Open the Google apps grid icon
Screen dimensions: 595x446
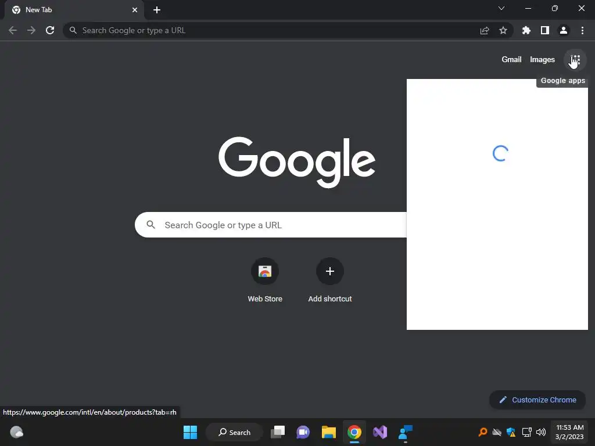point(575,60)
